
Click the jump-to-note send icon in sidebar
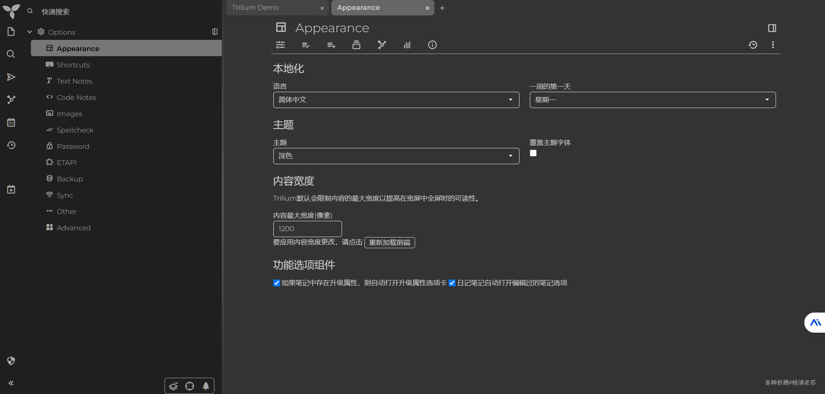pyautogui.click(x=11, y=77)
